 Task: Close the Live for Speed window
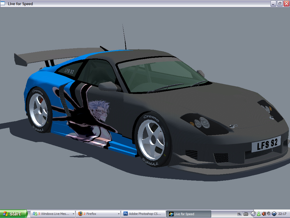(x=286, y=3)
